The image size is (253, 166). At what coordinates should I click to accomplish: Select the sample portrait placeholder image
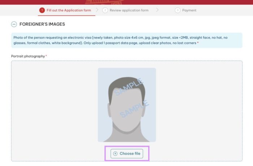point(127,105)
